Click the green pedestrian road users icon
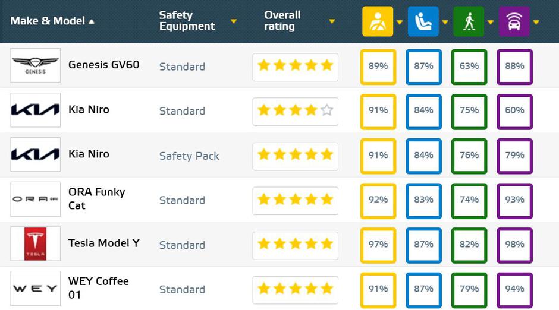Screen dimensions: 559x310 (x=469, y=22)
